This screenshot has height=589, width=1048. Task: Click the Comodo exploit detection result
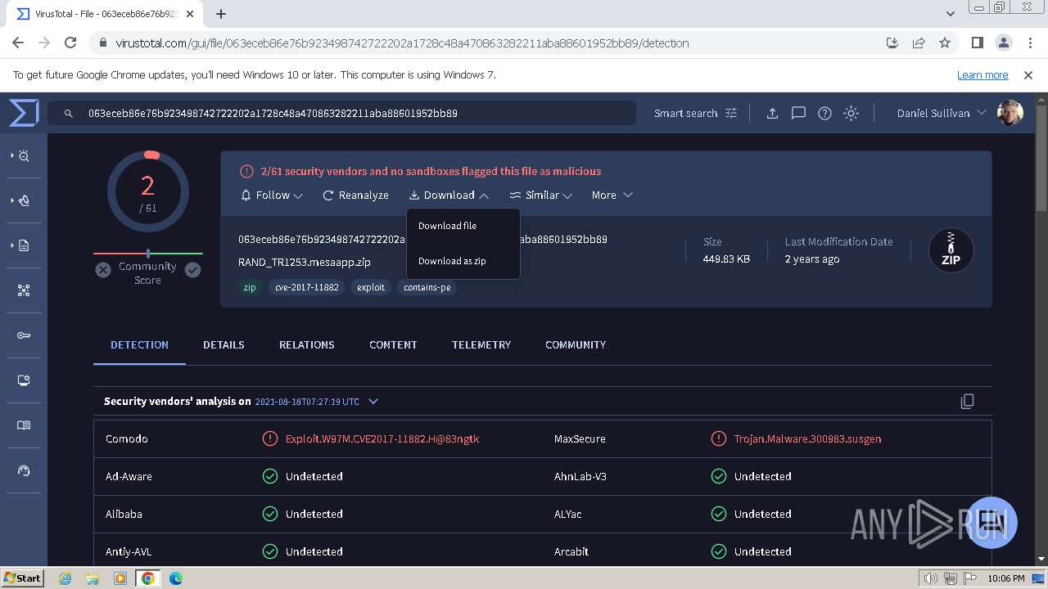click(x=382, y=439)
